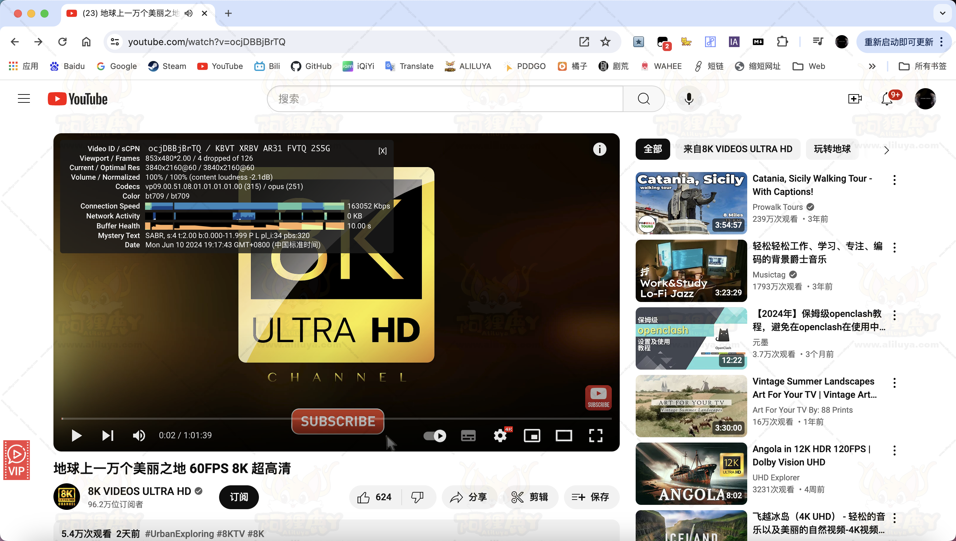
Task: Expand hidden bookmarks with » chevron
Action: click(x=872, y=67)
